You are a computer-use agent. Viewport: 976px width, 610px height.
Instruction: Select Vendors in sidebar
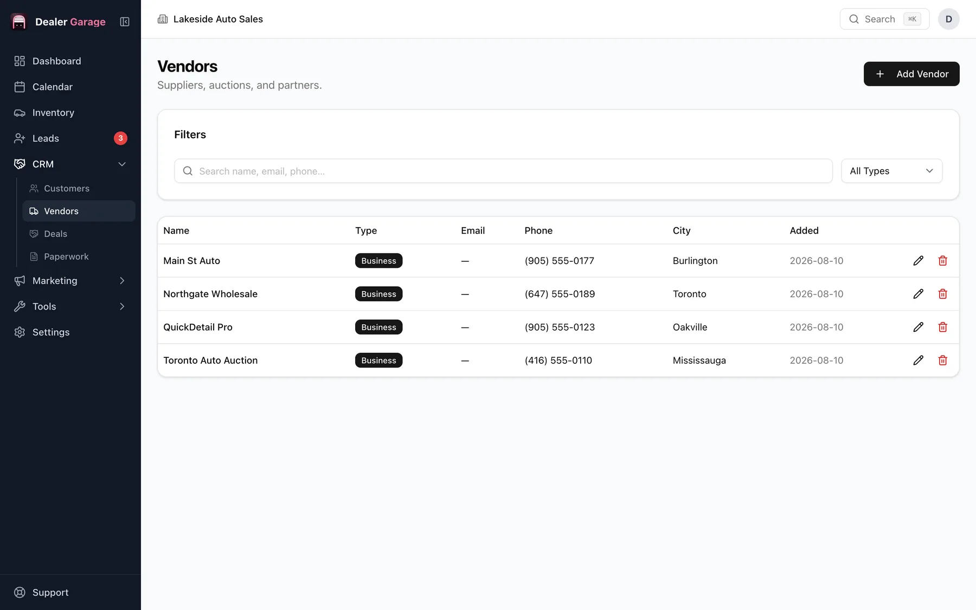pos(79,211)
